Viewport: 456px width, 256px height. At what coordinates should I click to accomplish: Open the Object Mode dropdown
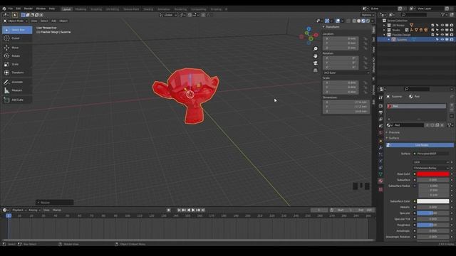pos(16,21)
